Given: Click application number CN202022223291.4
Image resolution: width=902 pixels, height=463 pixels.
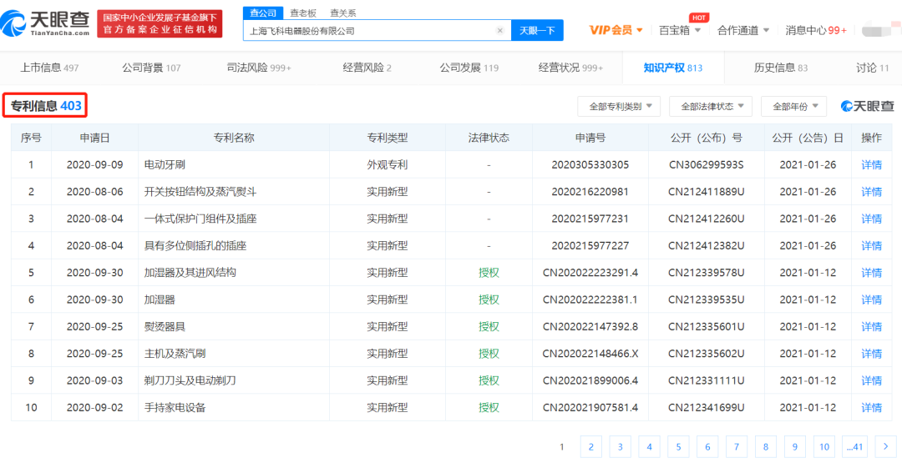Looking at the screenshot, I should [590, 273].
